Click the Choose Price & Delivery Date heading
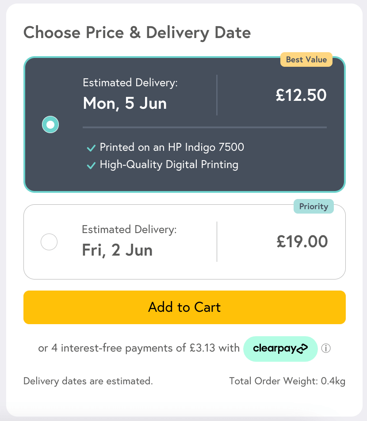 137,32
